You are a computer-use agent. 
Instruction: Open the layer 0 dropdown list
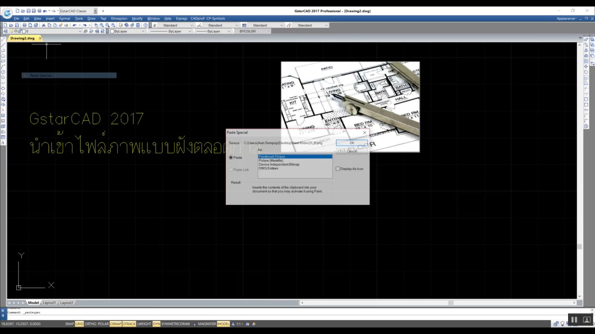point(80,31)
